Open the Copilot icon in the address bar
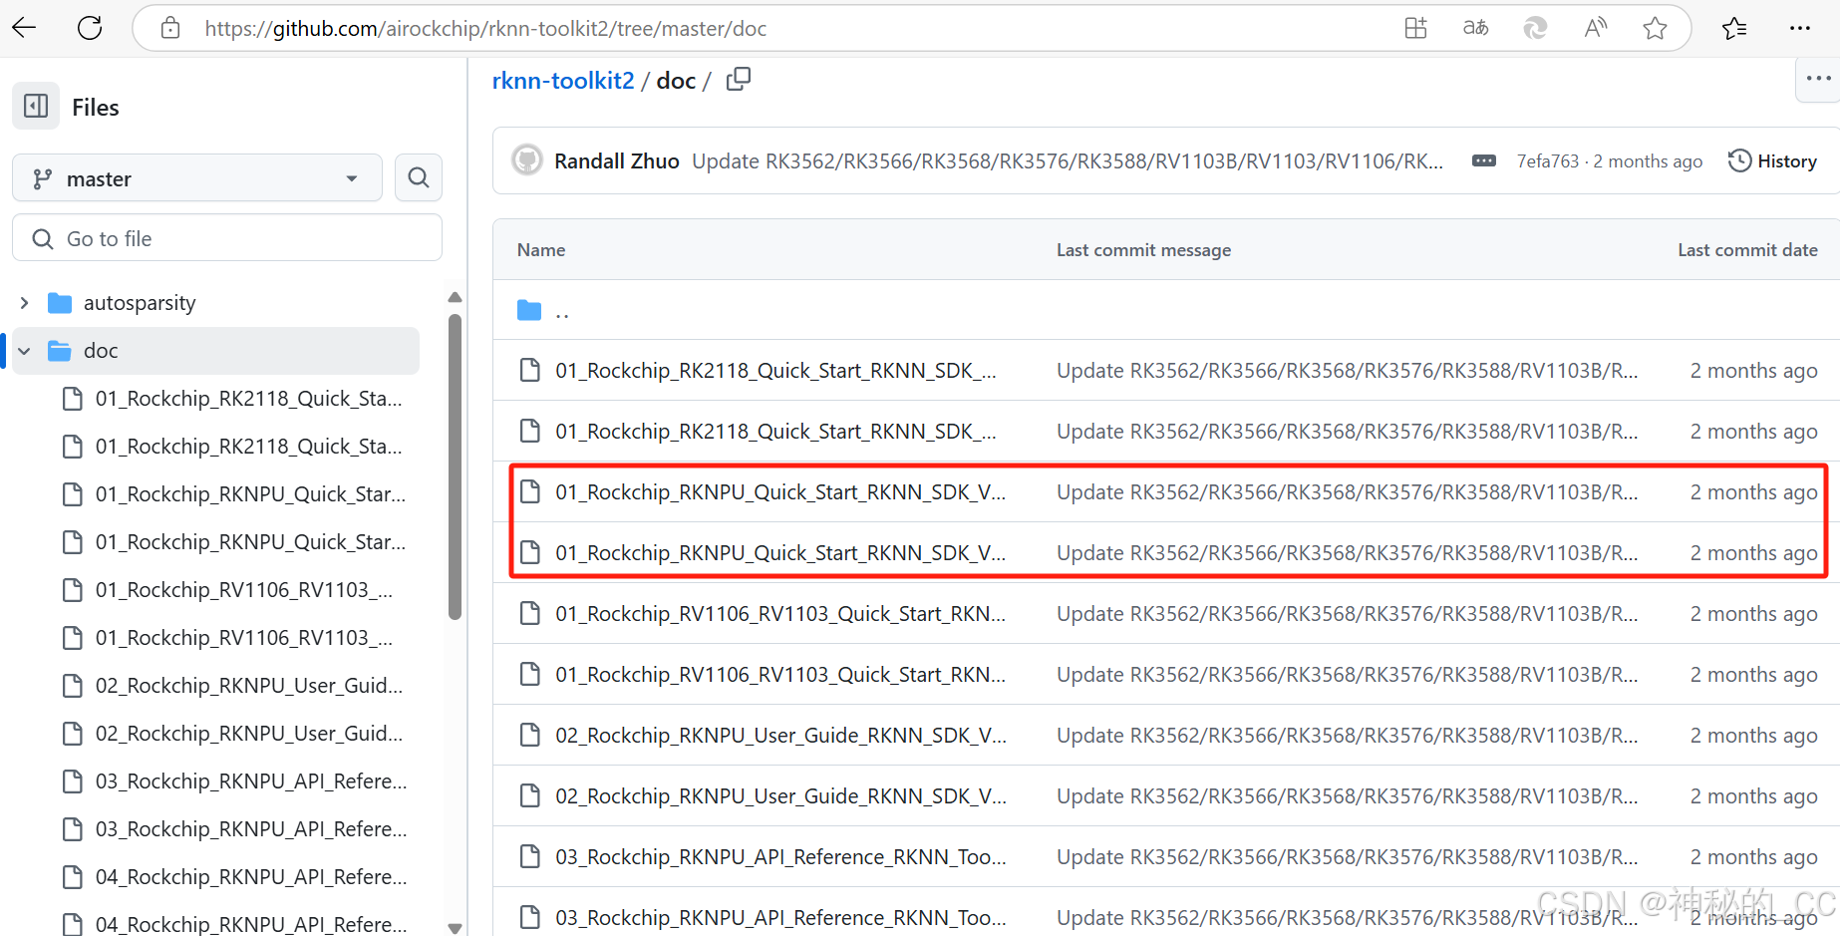Image resolution: width=1840 pixels, height=936 pixels. [1535, 28]
